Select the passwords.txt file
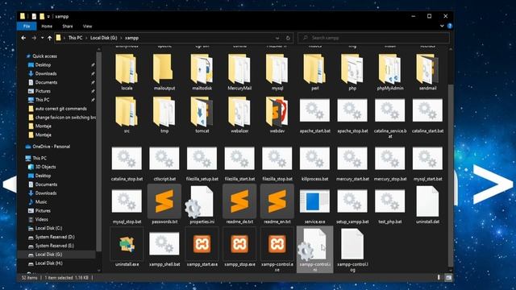516x290 pixels. [164, 204]
